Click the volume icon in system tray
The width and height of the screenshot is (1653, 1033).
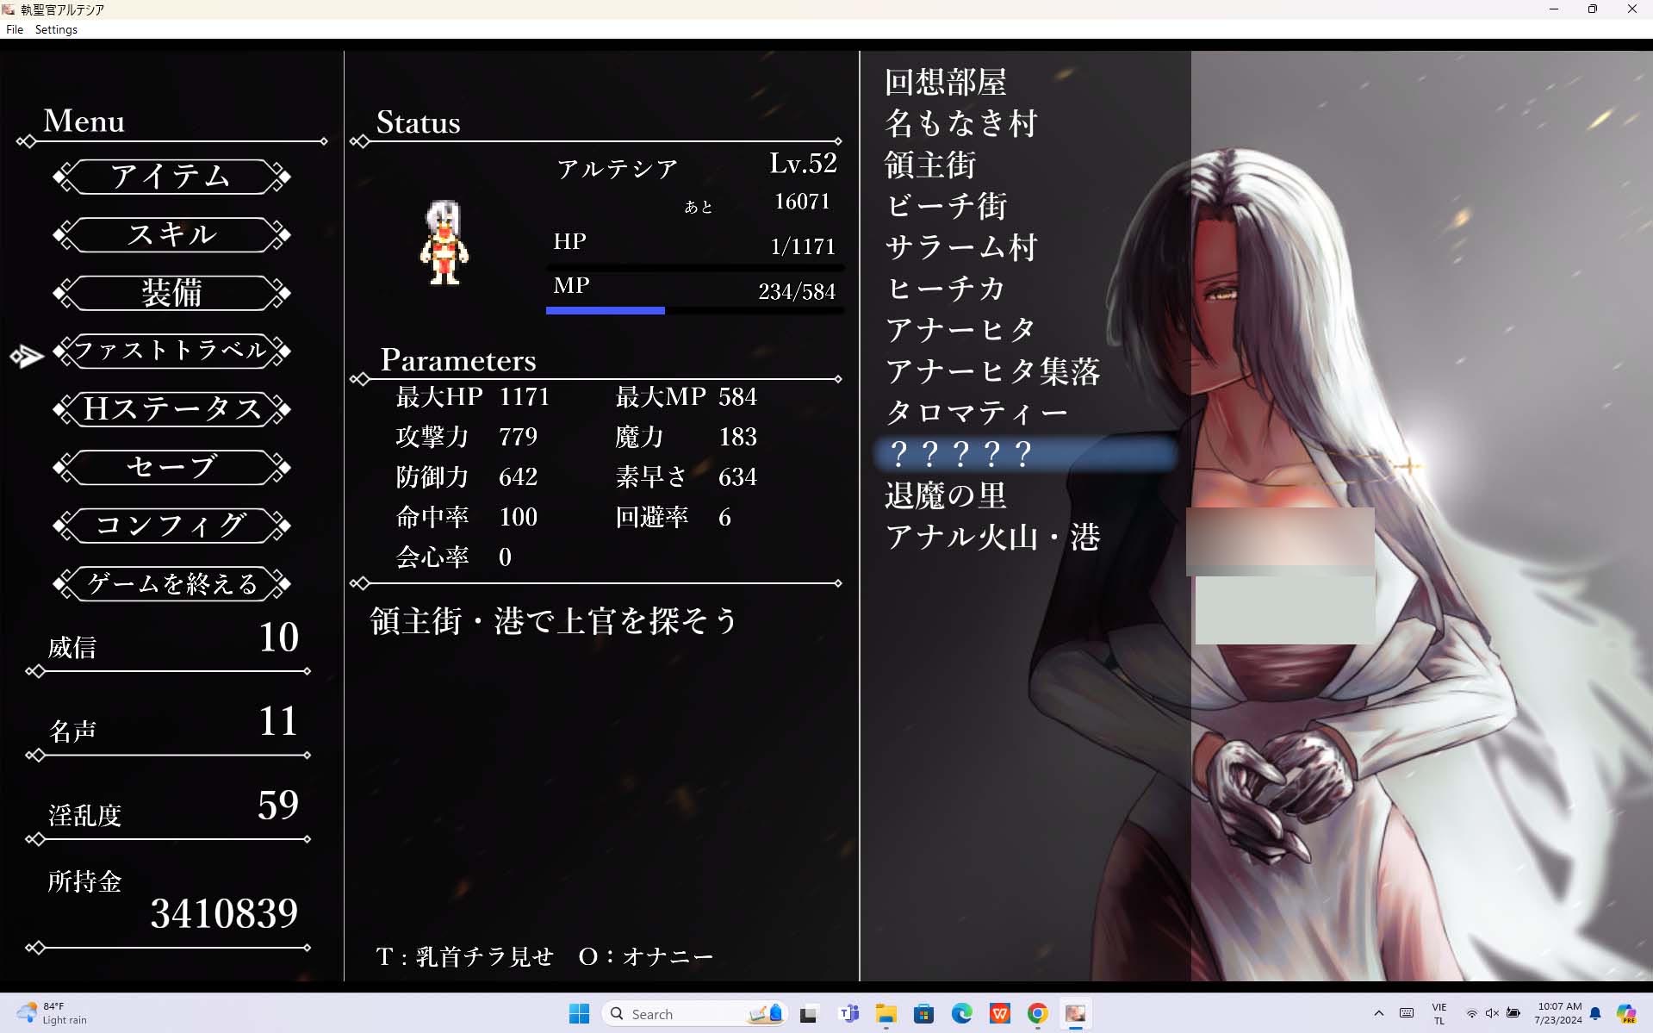(x=1492, y=1013)
